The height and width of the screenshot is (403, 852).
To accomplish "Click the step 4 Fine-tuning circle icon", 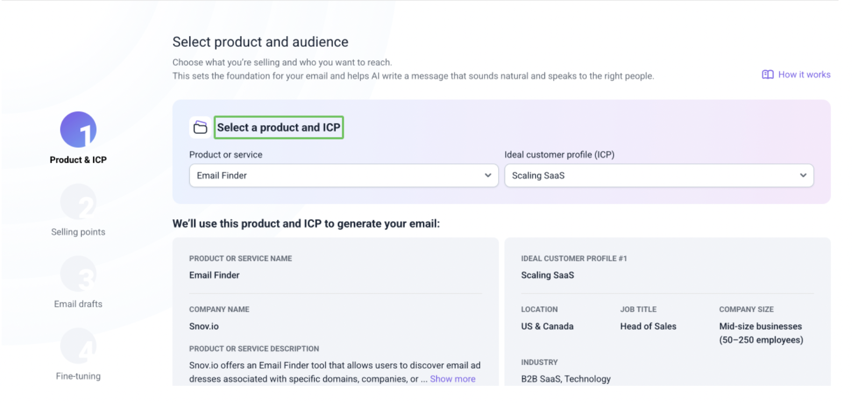I will [x=78, y=346].
